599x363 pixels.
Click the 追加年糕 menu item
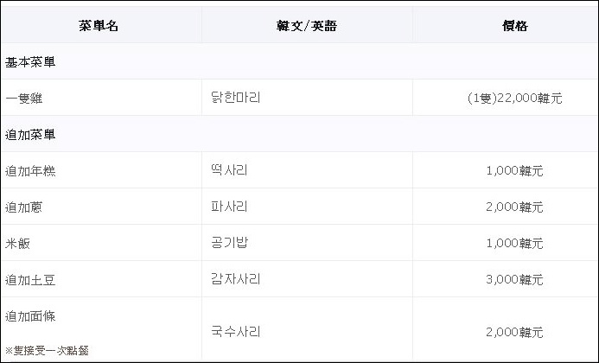pyautogui.click(x=31, y=171)
